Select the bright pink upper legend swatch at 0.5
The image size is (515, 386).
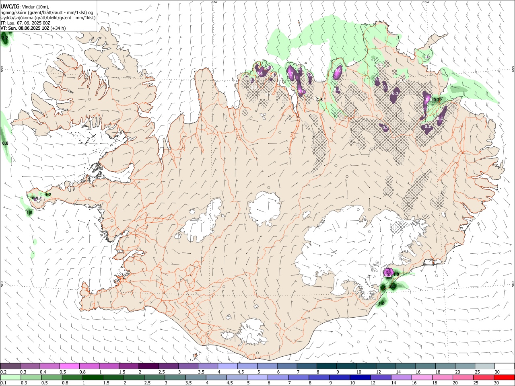[x=70, y=366]
